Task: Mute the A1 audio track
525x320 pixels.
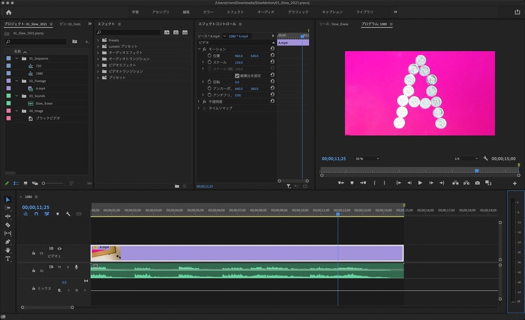Action: pos(59,267)
